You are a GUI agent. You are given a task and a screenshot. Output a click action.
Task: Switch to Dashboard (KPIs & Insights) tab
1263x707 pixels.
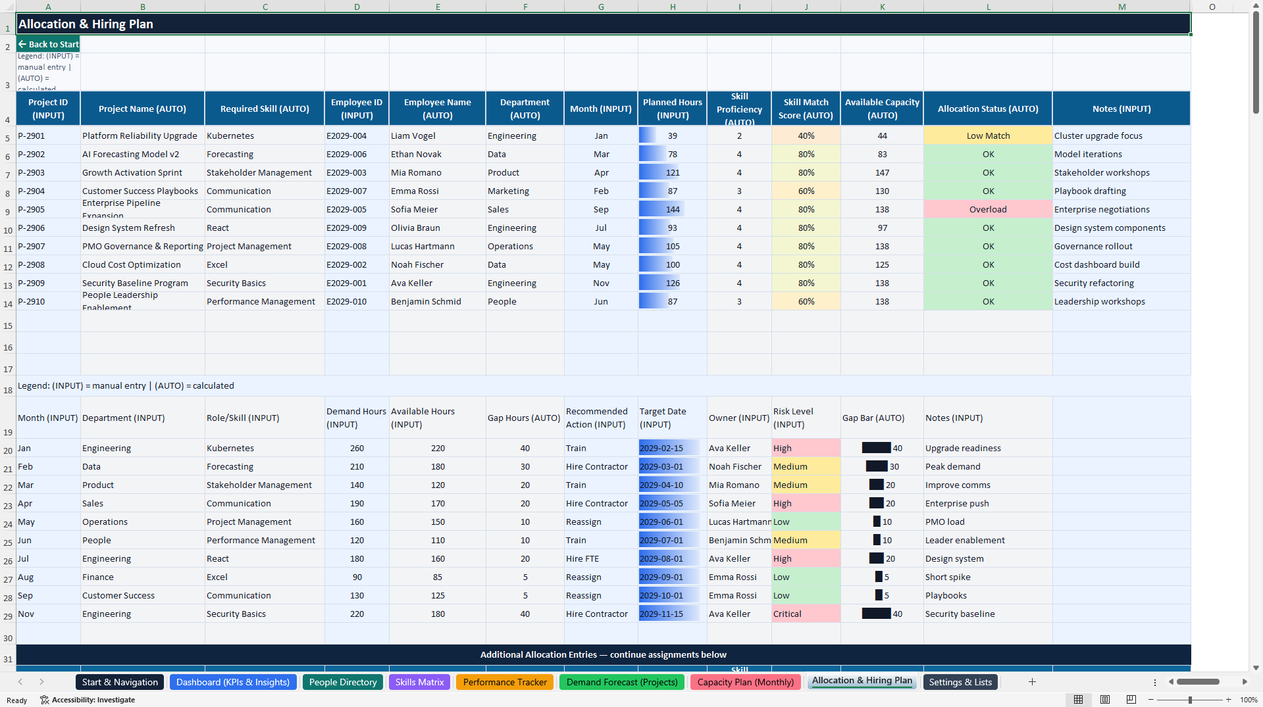(233, 682)
